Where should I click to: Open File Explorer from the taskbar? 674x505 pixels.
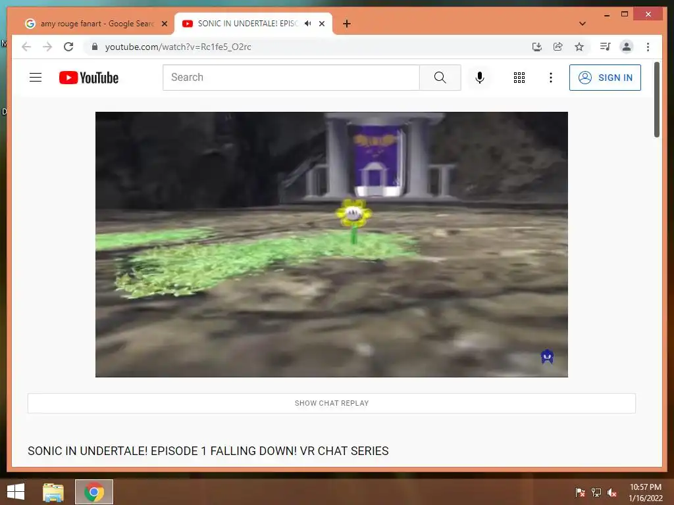click(53, 492)
